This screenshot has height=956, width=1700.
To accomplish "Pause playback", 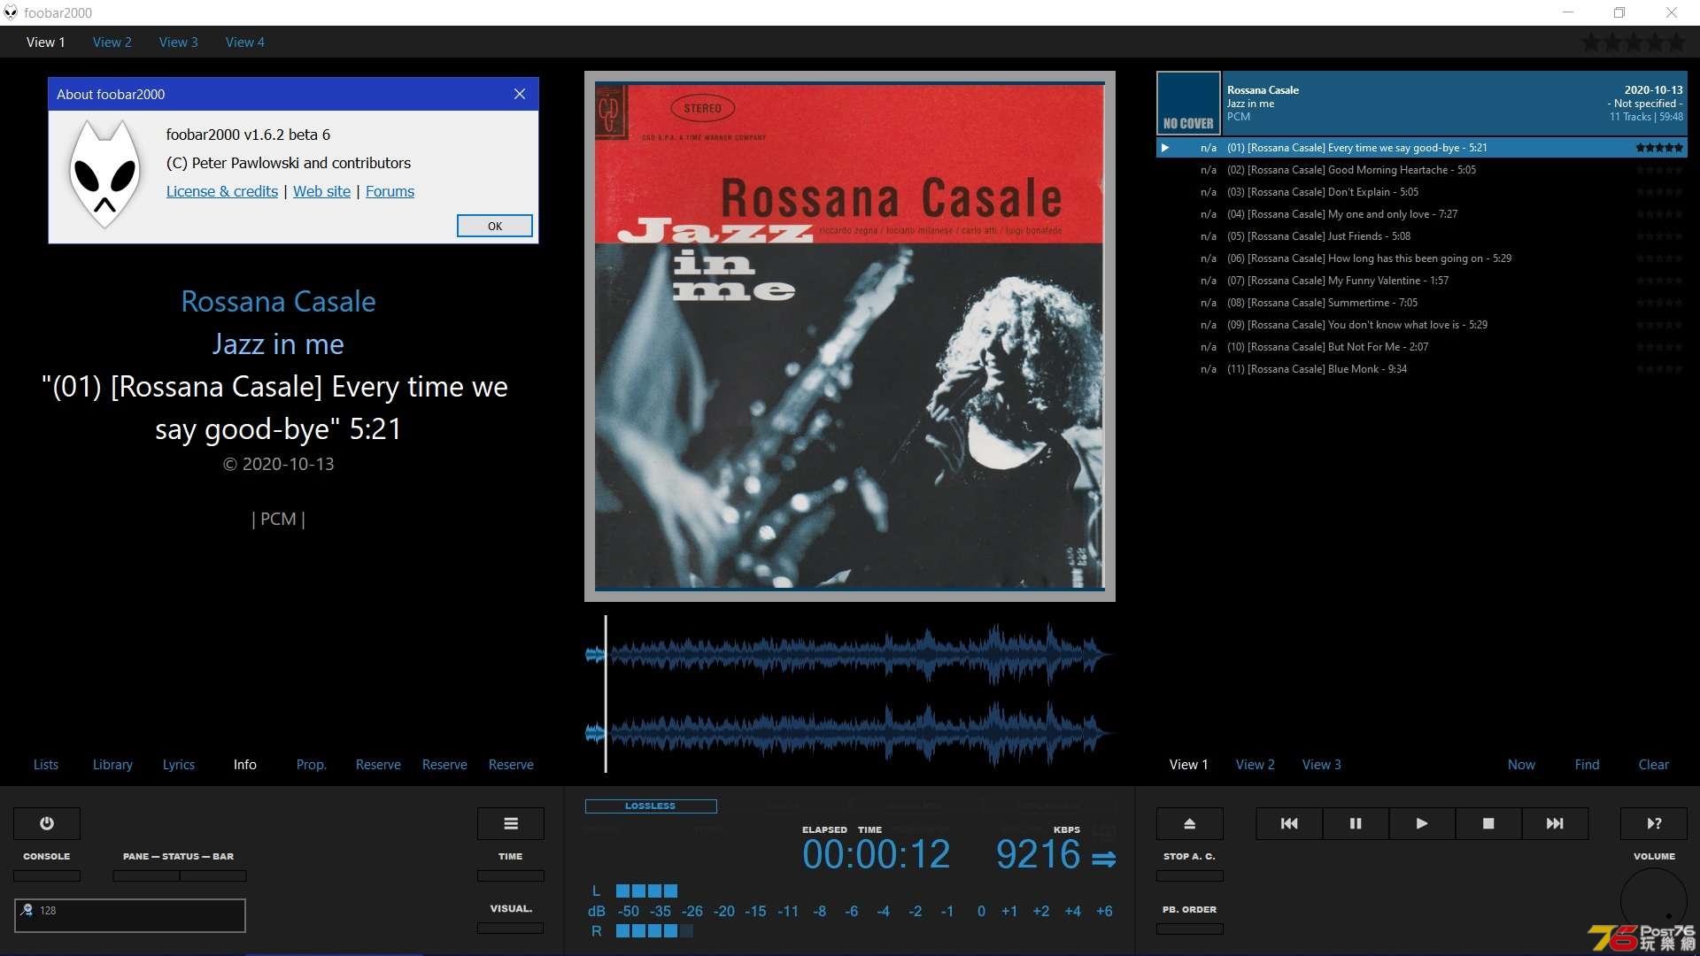I will pyautogui.click(x=1356, y=823).
